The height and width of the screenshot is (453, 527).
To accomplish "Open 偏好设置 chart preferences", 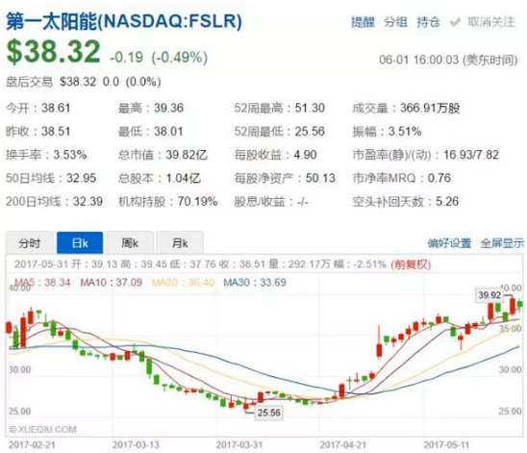I will [x=449, y=243].
